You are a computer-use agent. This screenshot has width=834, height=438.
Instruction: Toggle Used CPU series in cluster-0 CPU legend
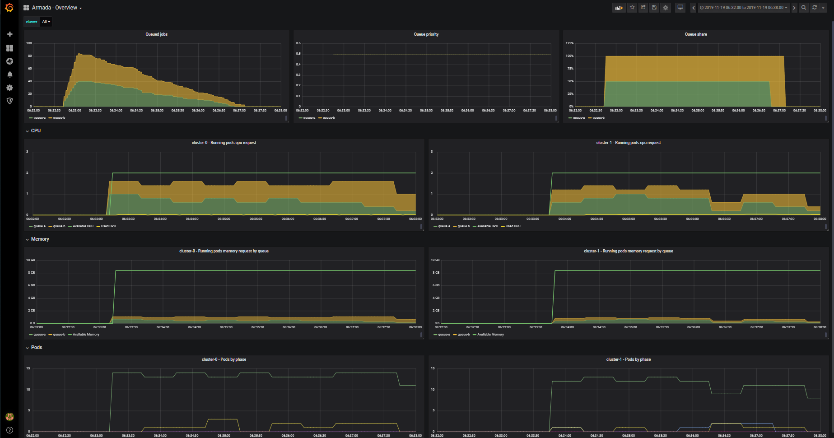108,226
